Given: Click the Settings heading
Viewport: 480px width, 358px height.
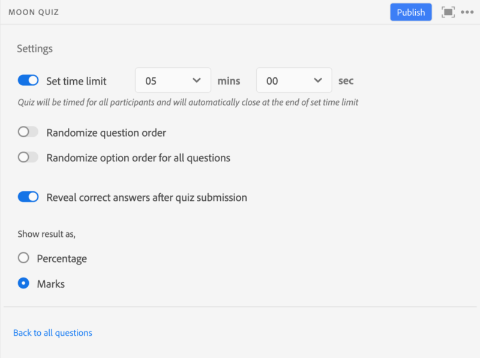Looking at the screenshot, I should 35,49.
